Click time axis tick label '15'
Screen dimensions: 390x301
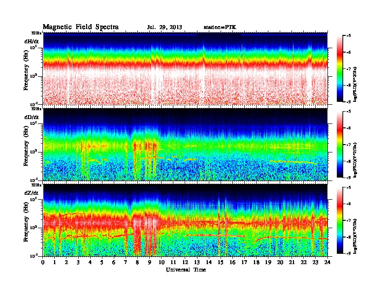pyautogui.click(x=221, y=262)
